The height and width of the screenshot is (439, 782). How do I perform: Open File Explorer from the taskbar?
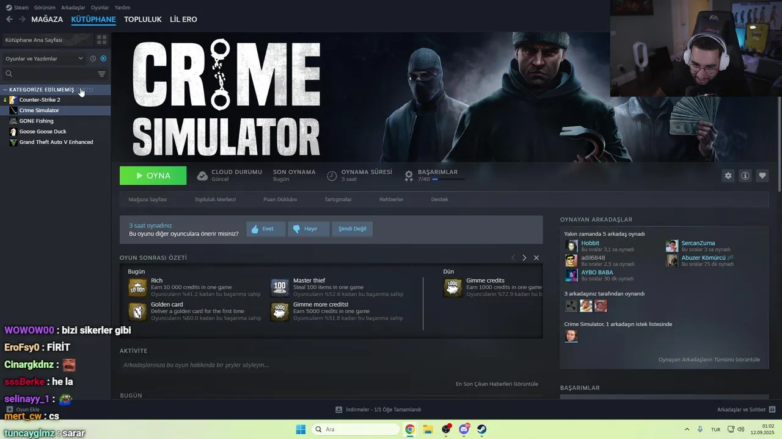click(428, 429)
